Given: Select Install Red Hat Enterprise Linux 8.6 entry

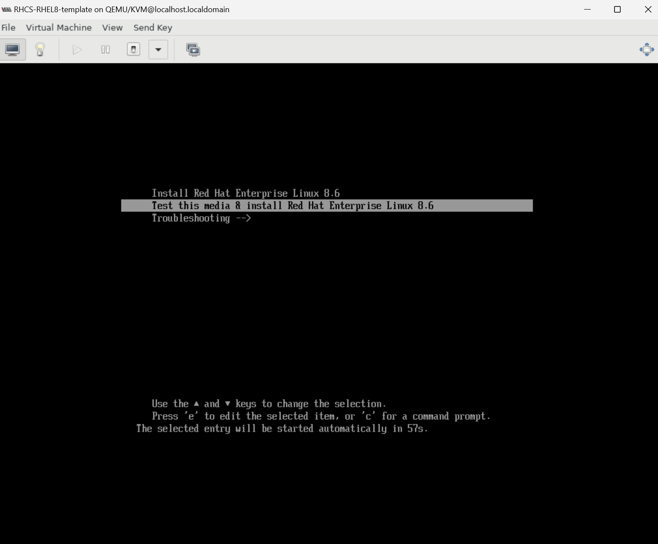Looking at the screenshot, I should point(246,193).
